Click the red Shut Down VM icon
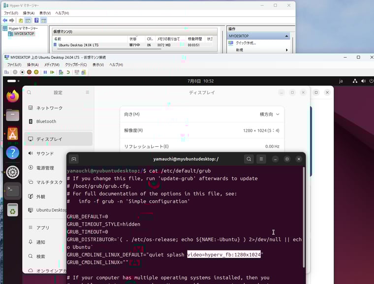 29,72
